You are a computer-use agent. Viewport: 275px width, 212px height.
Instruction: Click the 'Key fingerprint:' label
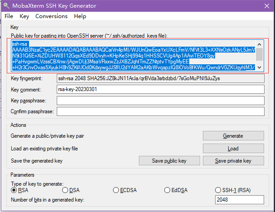pyautogui.click(x=27, y=78)
